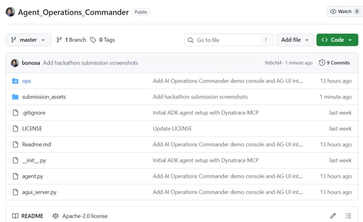
Task: Click bonosa's avatar in latest commit row
Action: 15,63
